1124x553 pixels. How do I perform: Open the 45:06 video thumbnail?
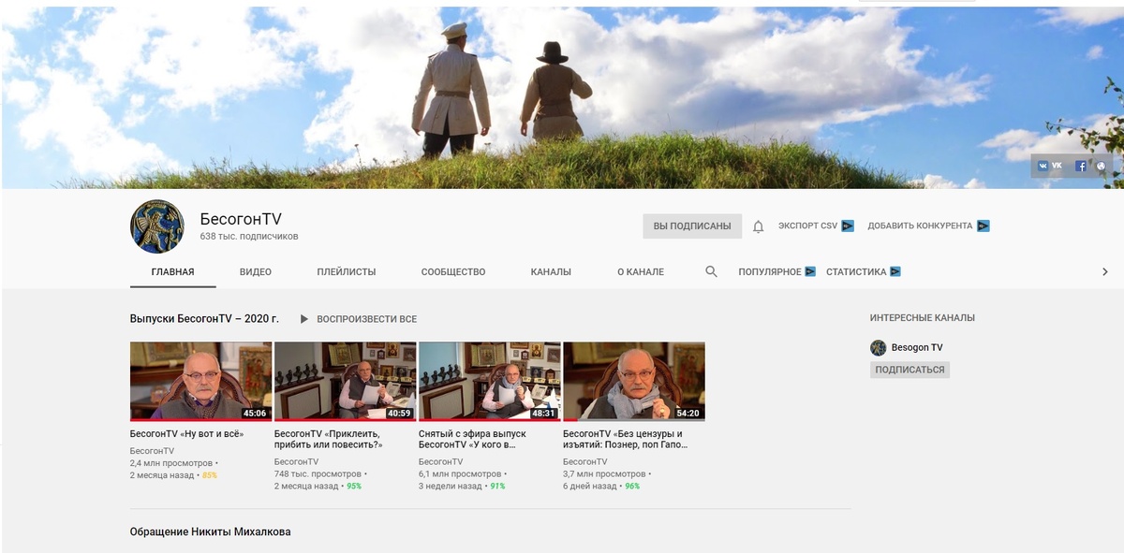point(200,381)
